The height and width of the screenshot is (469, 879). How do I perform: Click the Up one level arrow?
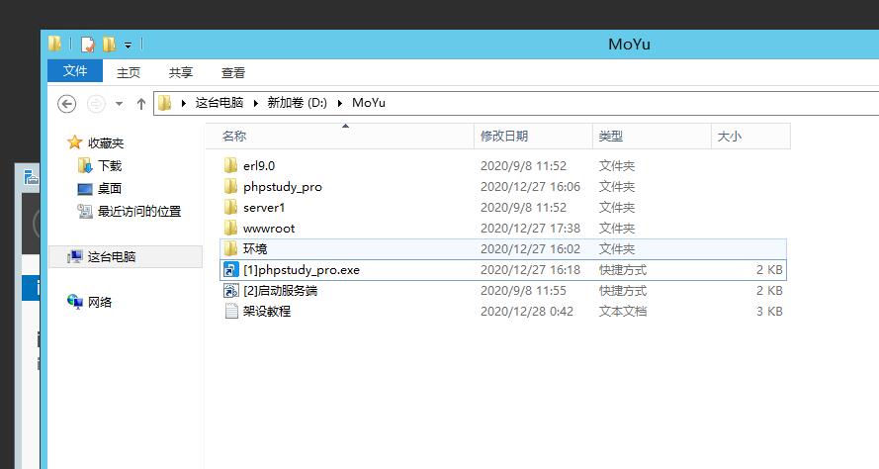tap(141, 103)
